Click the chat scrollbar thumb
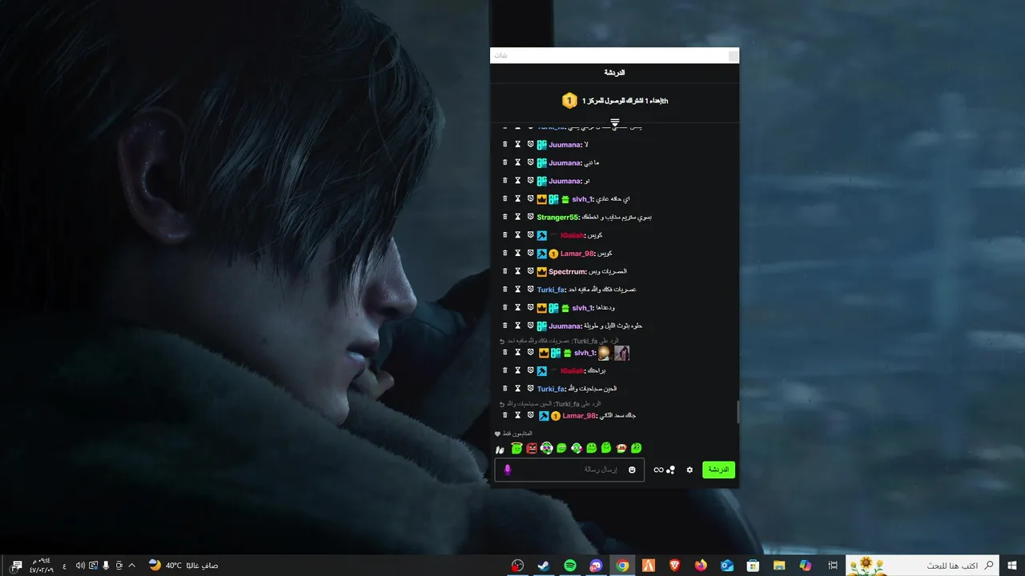Screen dimensions: 1025x576 coord(738,413)
